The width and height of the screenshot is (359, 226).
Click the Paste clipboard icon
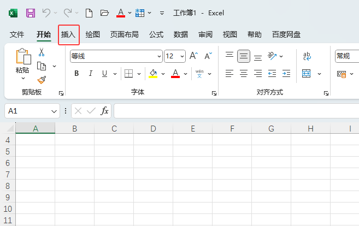coord(23,56)
